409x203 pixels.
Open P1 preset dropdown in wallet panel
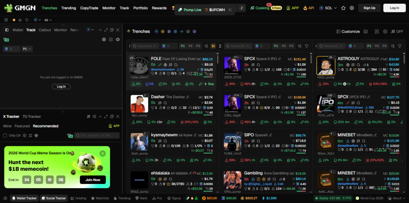pos(27,49)
